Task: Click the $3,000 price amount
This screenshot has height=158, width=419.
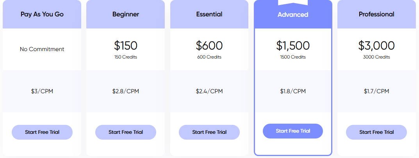Action: pyautogui.click(x=376, y=46)
